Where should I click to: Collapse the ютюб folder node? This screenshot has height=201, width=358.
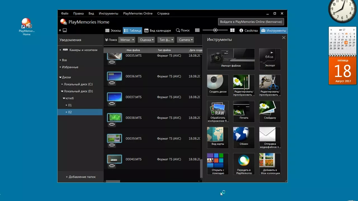[64, 98]
